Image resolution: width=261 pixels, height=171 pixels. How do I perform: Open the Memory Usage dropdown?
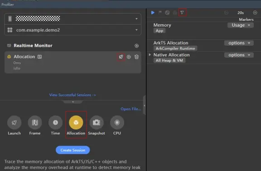pos(241,25)
